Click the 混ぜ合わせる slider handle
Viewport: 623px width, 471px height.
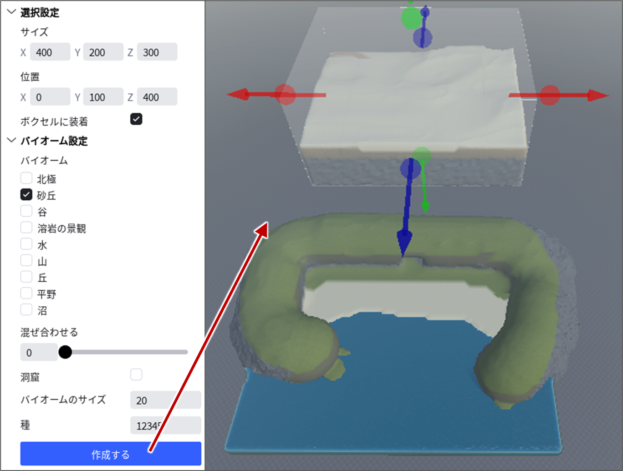click(65, 352)
